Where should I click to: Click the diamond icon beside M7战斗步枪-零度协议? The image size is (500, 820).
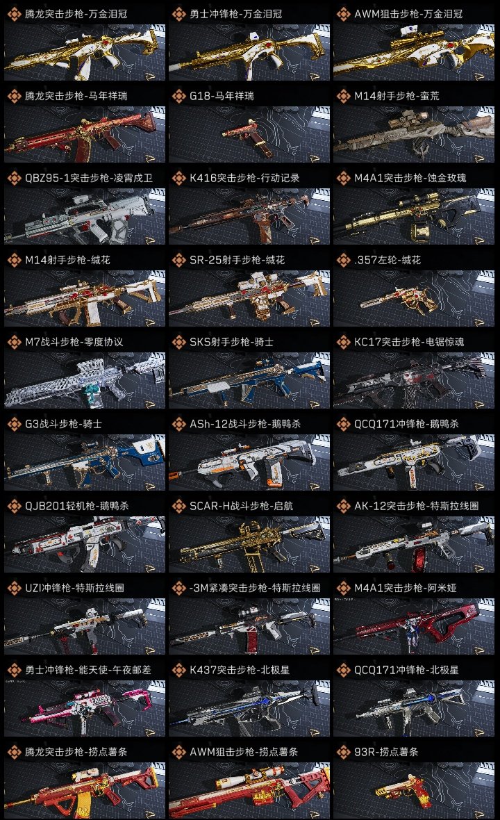tap(14, 342)
